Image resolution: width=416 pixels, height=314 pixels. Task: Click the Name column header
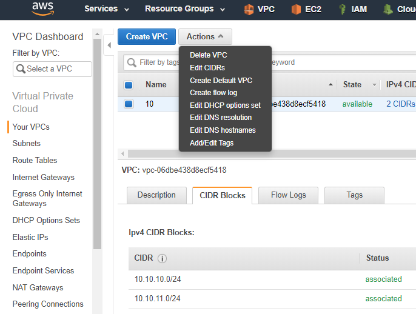(x=156, y=85)
